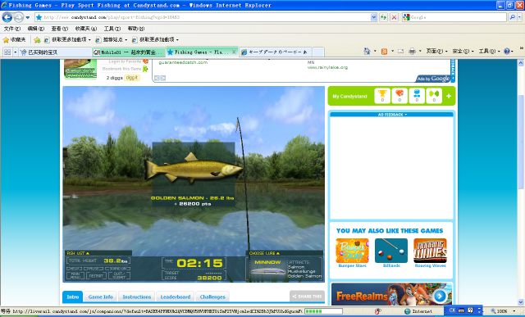Expand the tab list dropdown arrow
Viewport: 525px width, 317px height.
click(x=15, y=52)
